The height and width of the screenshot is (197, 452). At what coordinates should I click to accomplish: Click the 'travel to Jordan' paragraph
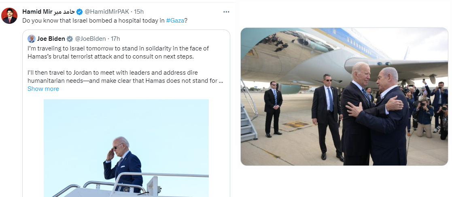121,76
